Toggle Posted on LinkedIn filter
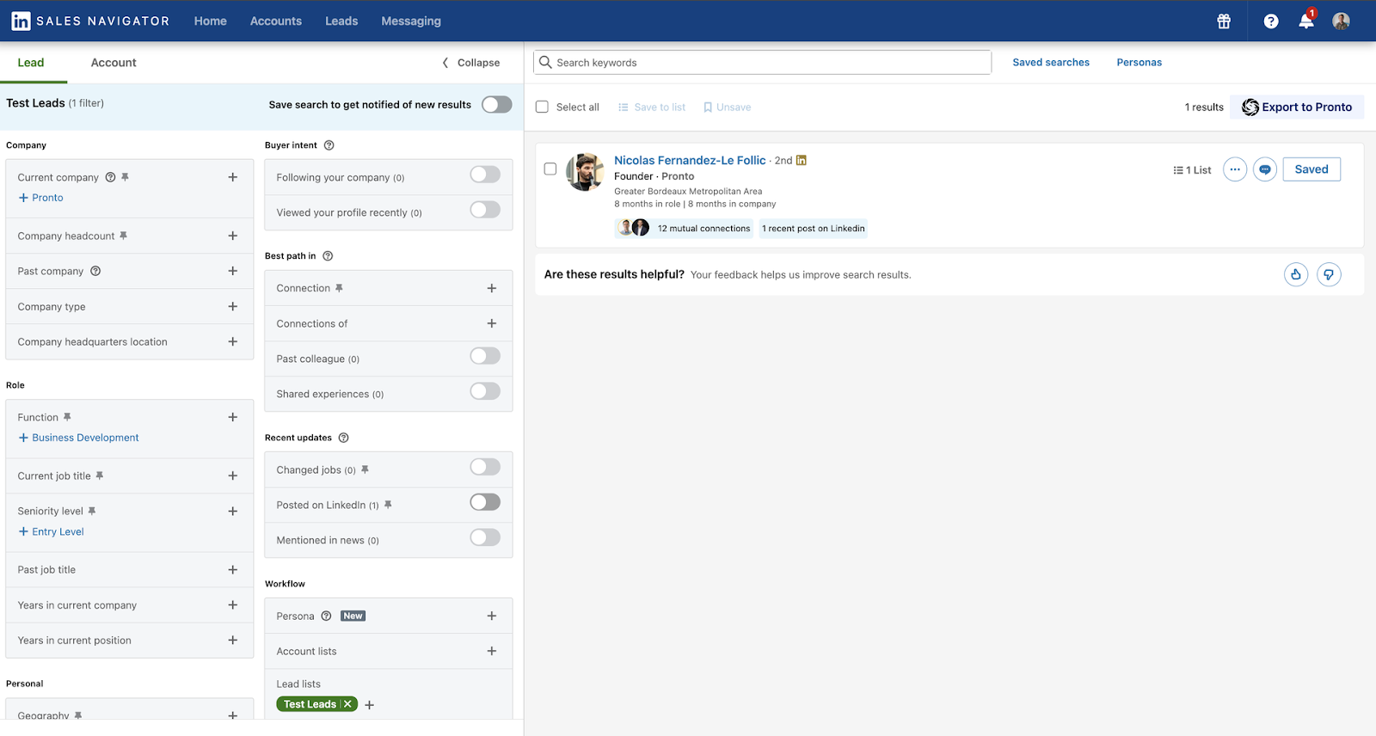 coord(485,502)
